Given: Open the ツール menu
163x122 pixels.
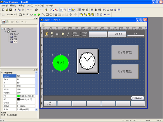Looking at the screenshot, I should coord(30,6).
